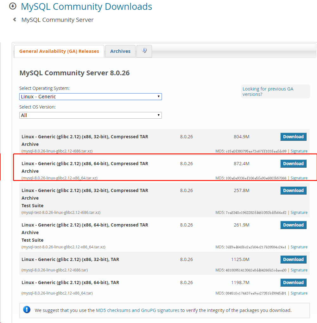Click the back arrow next to MySQL Community Server

(x=15, y=20)
